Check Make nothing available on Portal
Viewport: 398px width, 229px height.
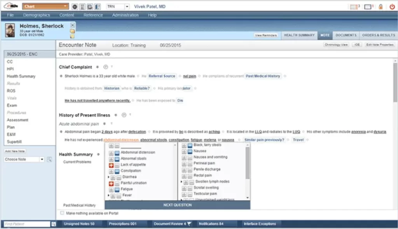tap(62, 213)
